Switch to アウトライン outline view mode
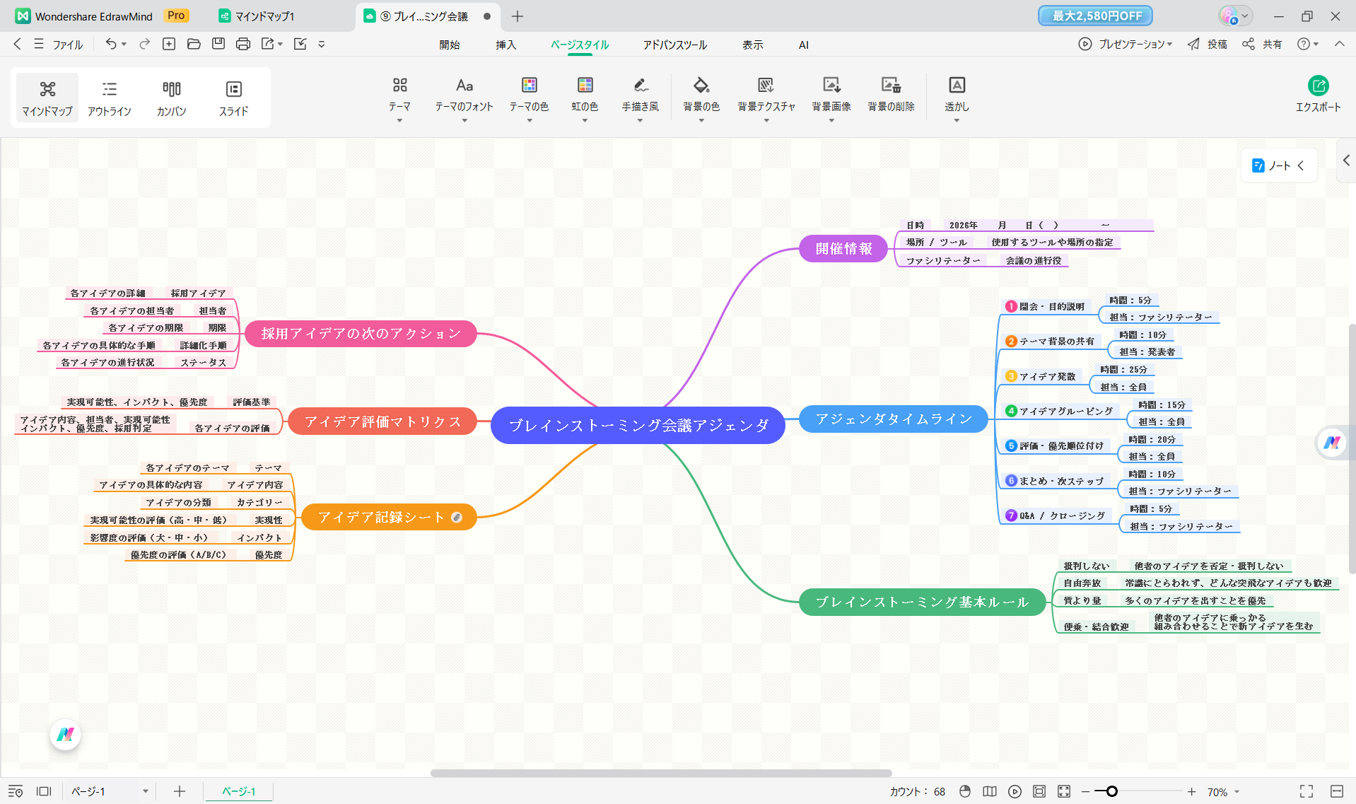This screenshot has height=804, width=1356. point(110,98)
